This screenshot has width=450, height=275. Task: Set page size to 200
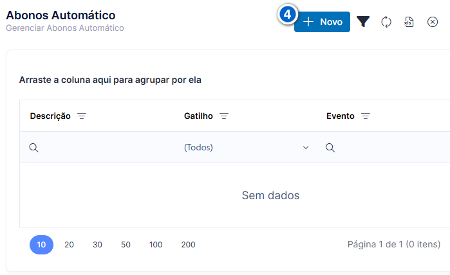[x=188, y=245]
